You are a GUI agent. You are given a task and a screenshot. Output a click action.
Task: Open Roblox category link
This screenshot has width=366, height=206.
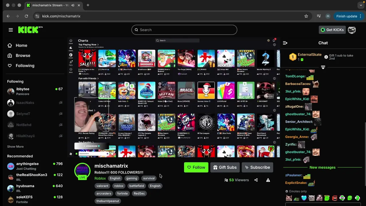click(100, 178)
